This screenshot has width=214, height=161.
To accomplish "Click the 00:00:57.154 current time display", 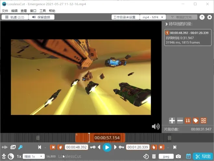I will click(107, 138).
